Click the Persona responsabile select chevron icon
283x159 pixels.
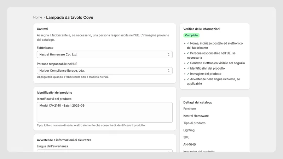168,71
